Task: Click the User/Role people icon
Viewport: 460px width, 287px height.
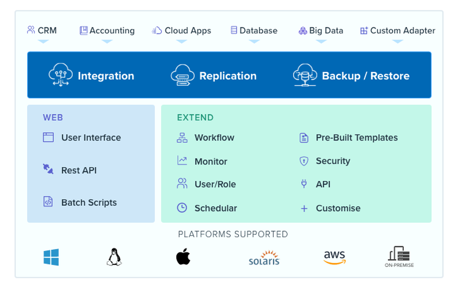Action: point(182,183)
